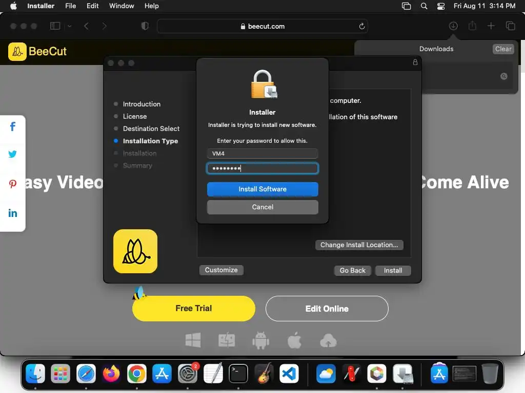Select Installation Type step

tap(150, 141)
